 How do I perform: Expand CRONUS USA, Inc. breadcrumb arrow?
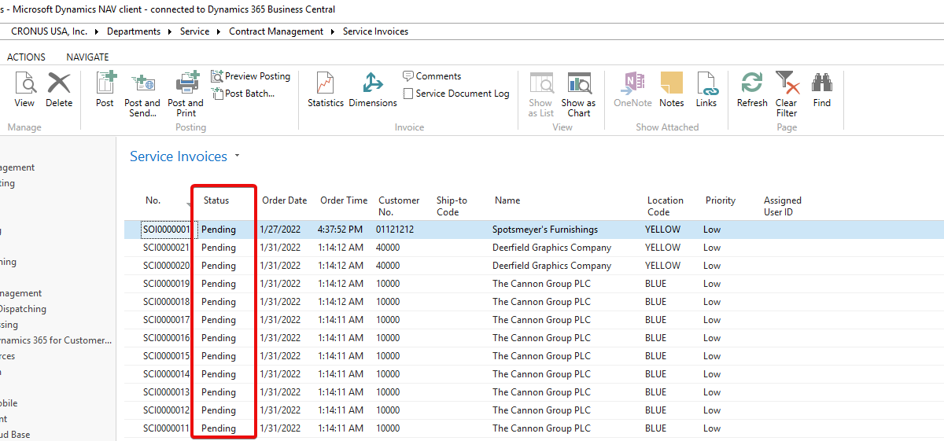click(x=98, y=31)
